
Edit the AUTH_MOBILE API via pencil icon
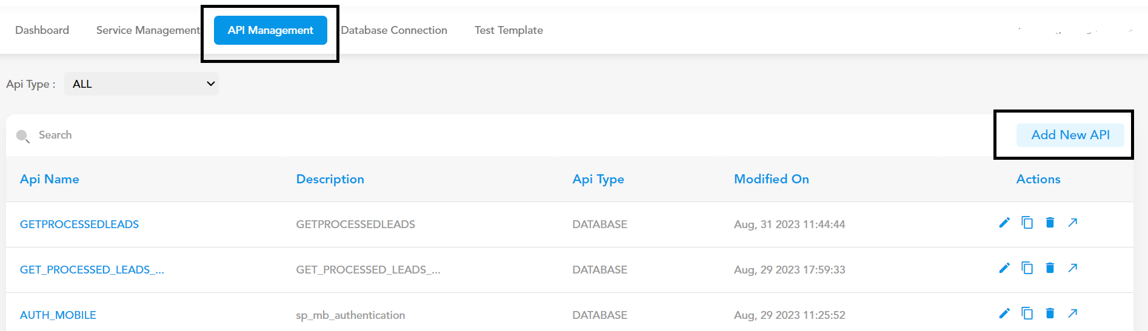pos(1004,313)
